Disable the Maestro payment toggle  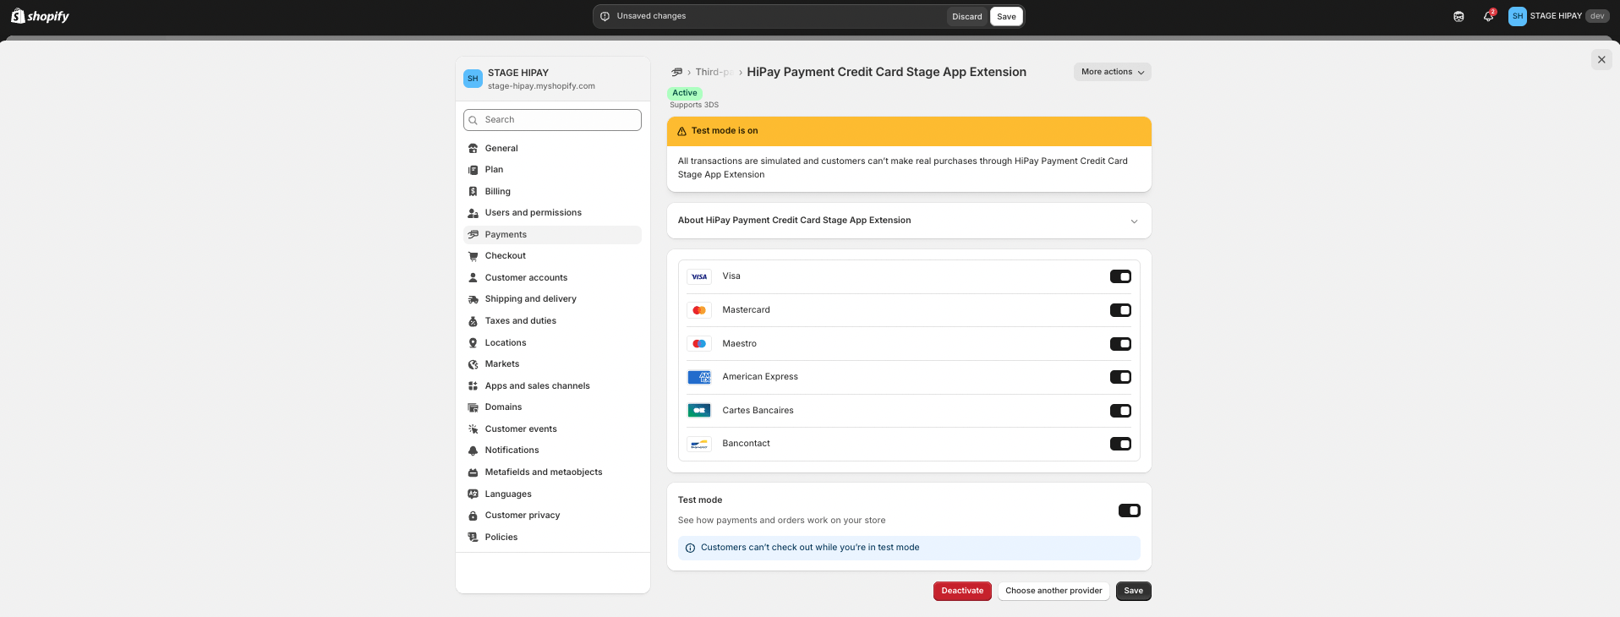(x=1120, y=344)
